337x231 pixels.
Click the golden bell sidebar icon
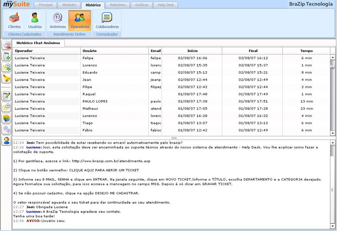click(x=6, y=78)
